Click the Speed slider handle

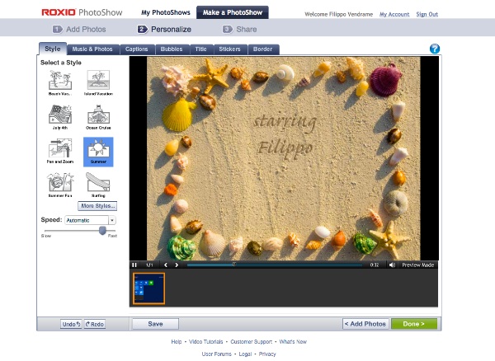pyautogui.click(x=103, y=231)
